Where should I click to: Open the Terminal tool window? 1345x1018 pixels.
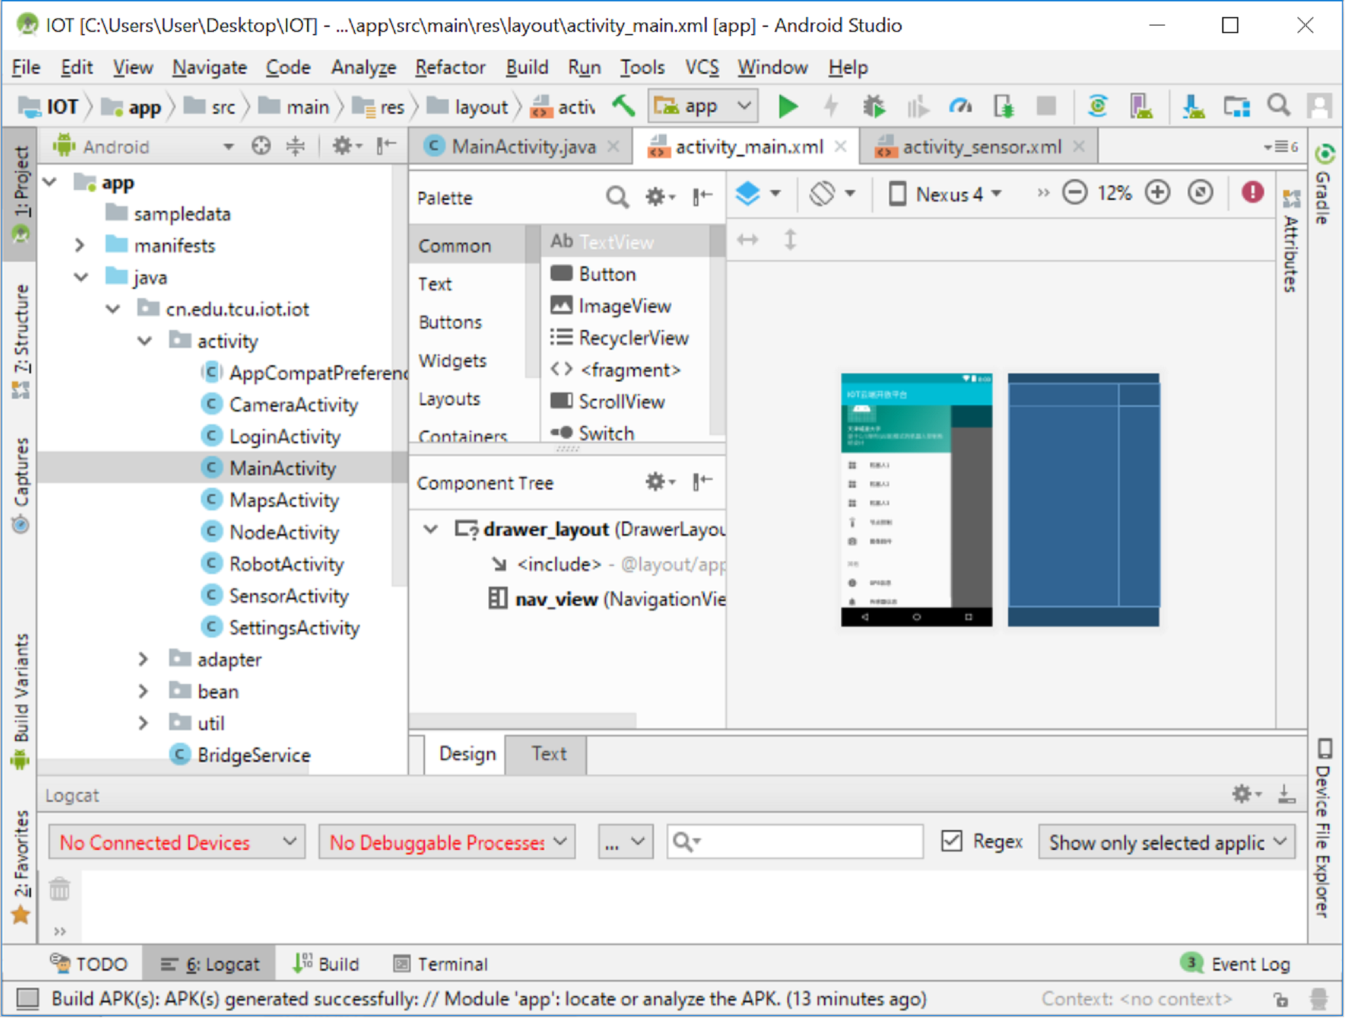coord(442,964)
